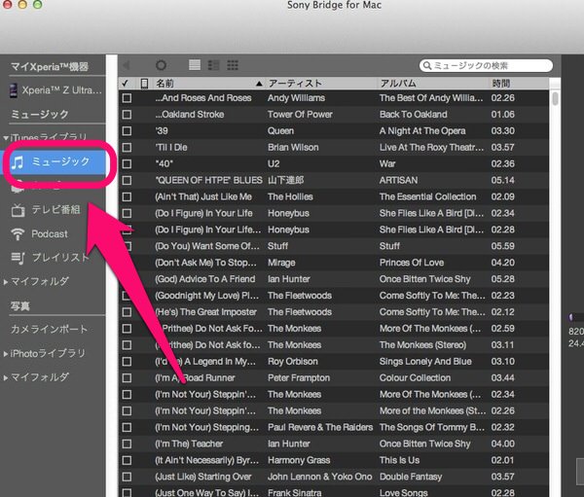The height and width of the screenshot is (497, 584).
Task: Check the box for '39 by Queen
Action: (x=127, y=131)
